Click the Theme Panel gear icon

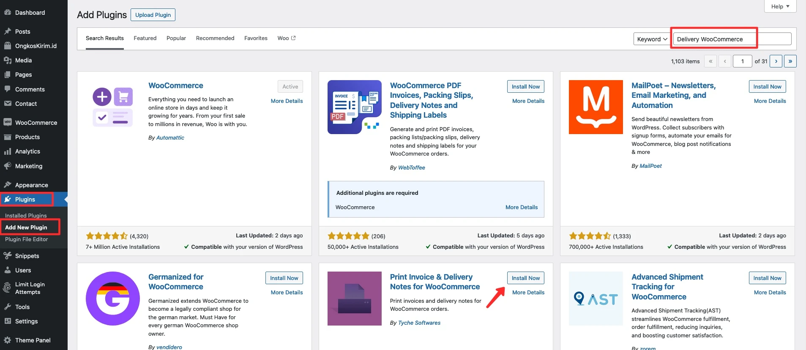(x=8, y=340)
